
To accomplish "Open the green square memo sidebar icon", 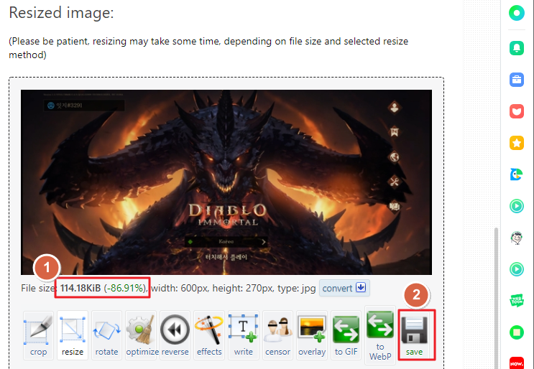I will pyautogui.click(x=517, y=332).
